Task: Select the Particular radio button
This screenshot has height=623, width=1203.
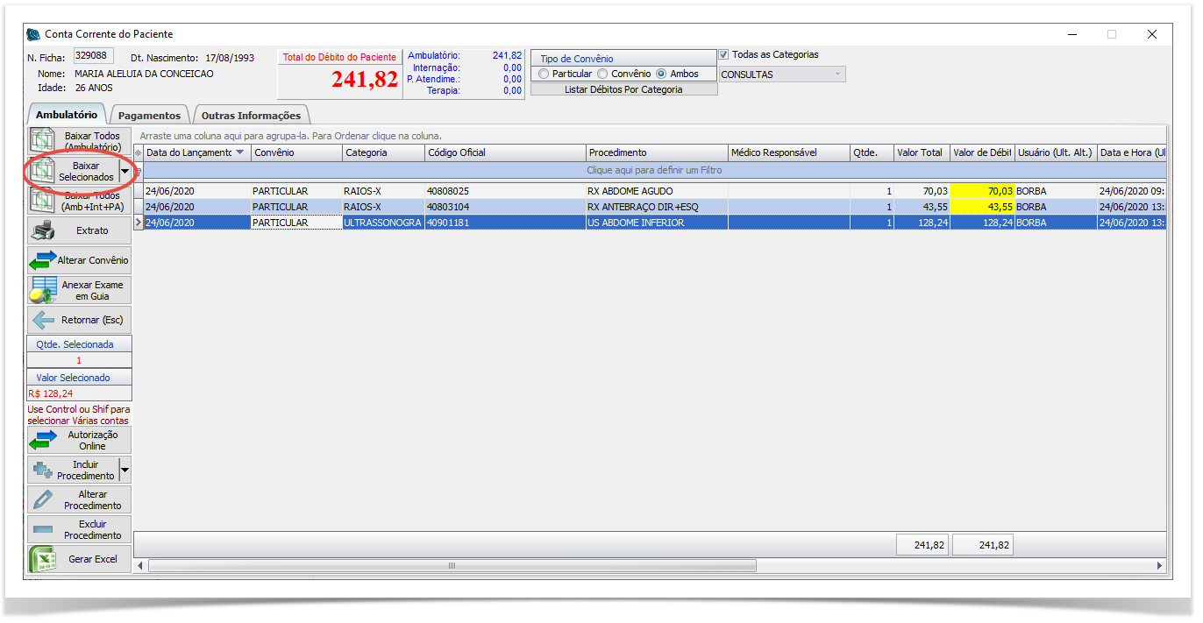Action: (x=545, y=74)
